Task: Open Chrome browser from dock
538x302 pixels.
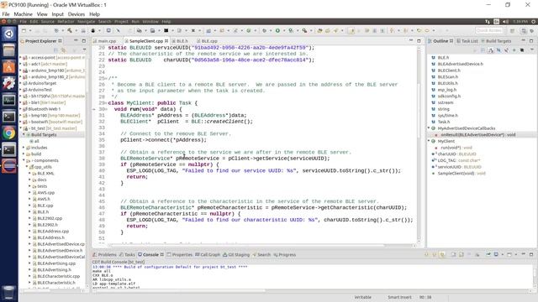Action: click(x=8, y=133)
